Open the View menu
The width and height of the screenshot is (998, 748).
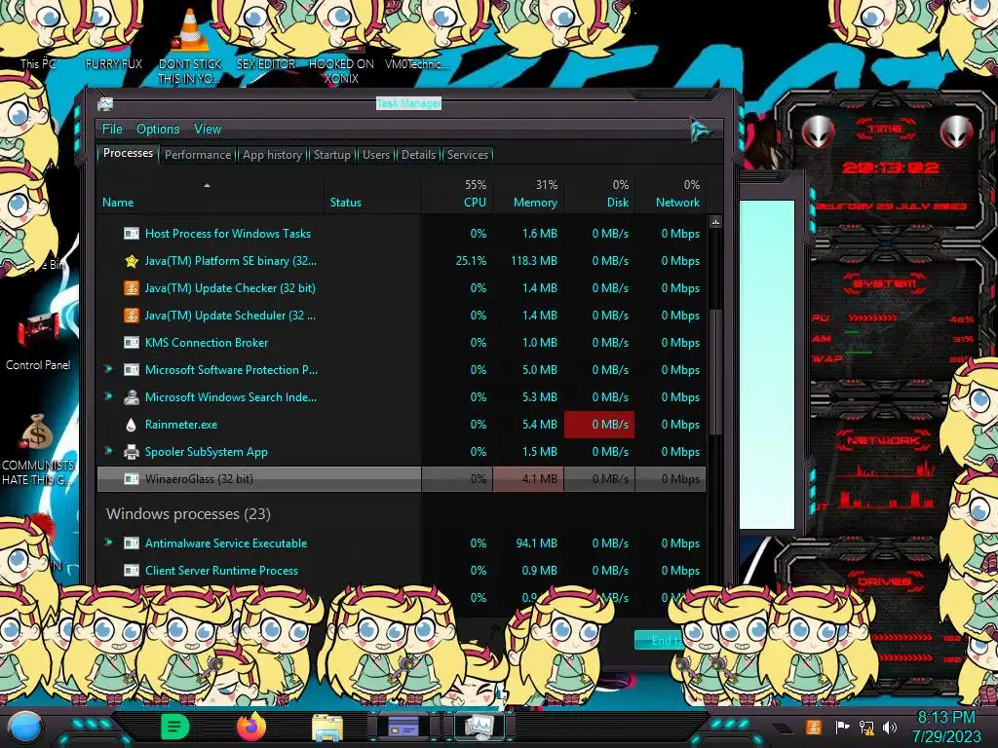point(208,130)
